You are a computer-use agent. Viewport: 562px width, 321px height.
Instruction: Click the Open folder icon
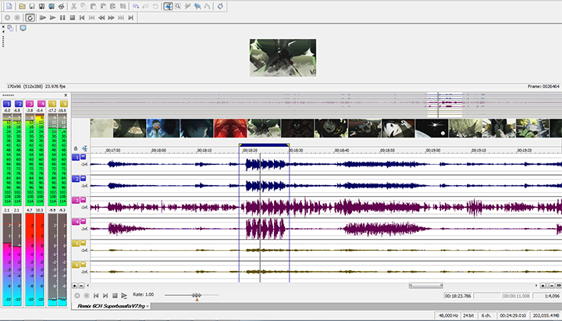click(x=20, y=5)
